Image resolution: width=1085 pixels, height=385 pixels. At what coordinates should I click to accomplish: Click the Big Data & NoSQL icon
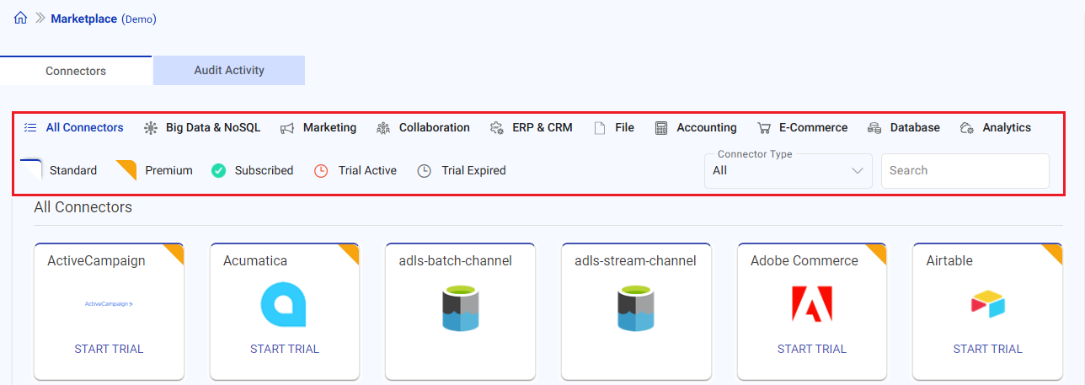click(151, 128)
